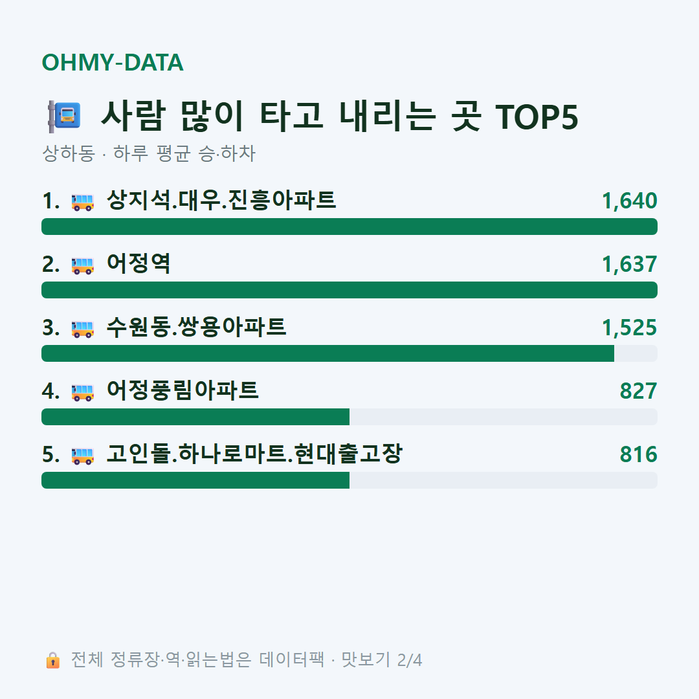Select the 상지석.대우.진흥아파트 stop name

221,200
